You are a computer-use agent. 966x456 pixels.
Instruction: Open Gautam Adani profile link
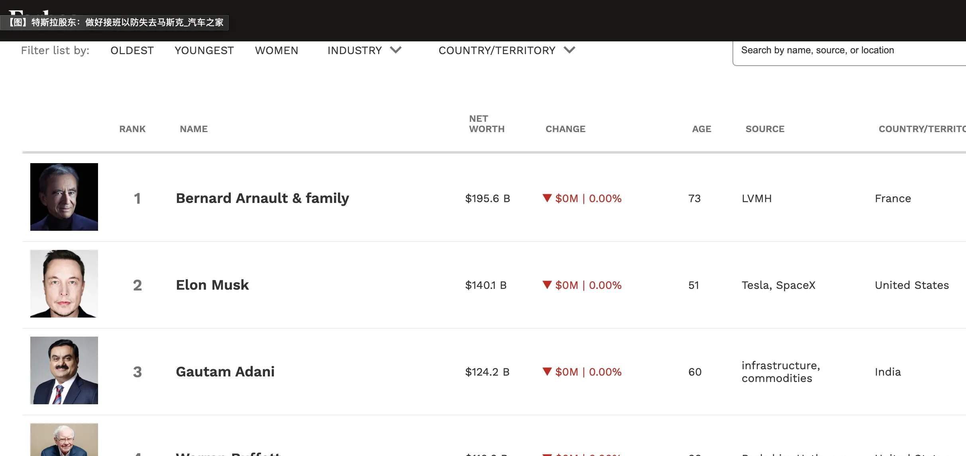coord(225,372)
